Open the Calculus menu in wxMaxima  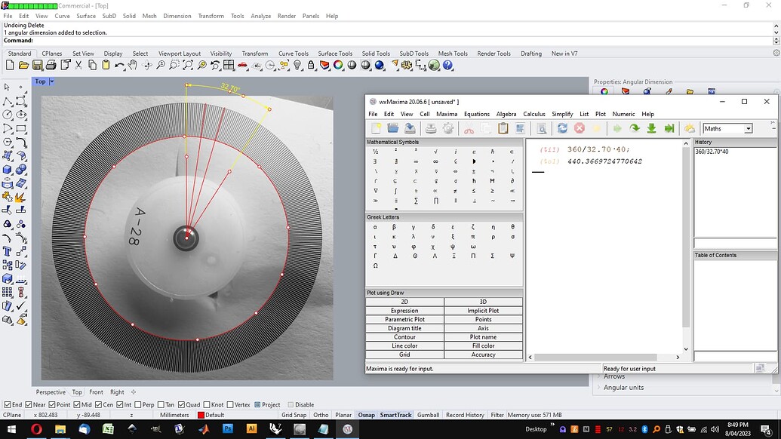click(533, 114)
